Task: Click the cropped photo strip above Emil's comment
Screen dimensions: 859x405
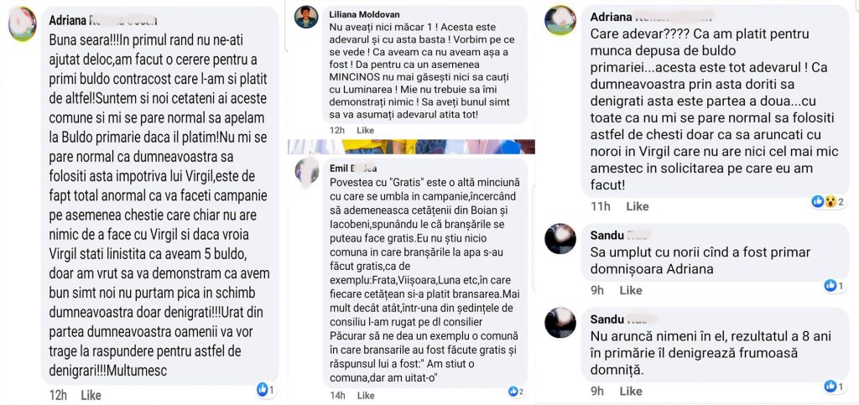Action: 411,147
